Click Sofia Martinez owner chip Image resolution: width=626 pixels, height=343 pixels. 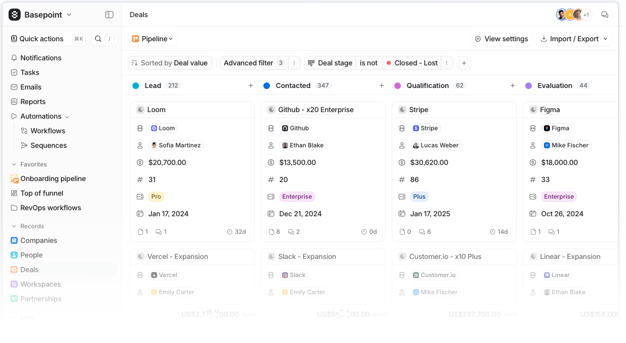pyautogui.click(x=176, y=145)
